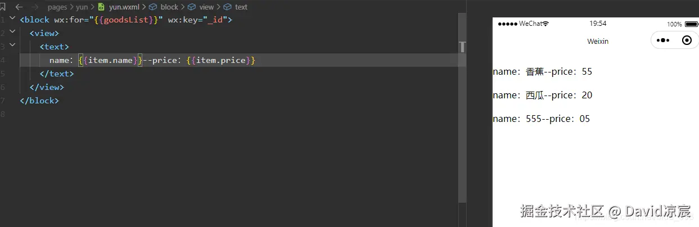Fold the text tag on line 3
The width and height of the screenshot is (699, 227).
(x=12, y=47)
